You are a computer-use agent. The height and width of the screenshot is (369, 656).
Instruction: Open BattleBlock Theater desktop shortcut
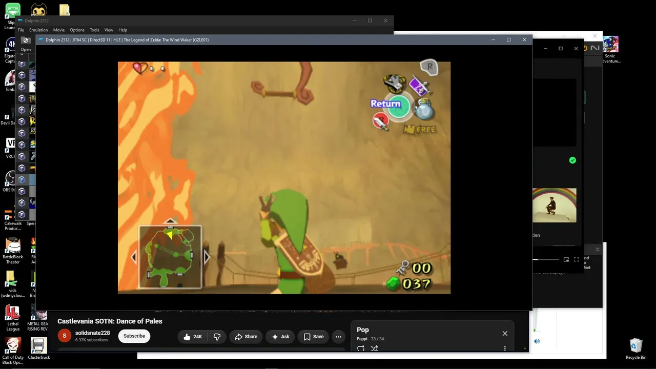(x=13, y=251)
